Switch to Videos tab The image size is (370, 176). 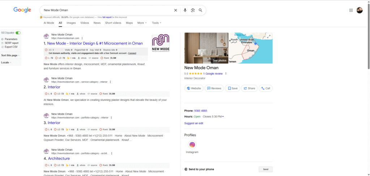pos(85,23)
